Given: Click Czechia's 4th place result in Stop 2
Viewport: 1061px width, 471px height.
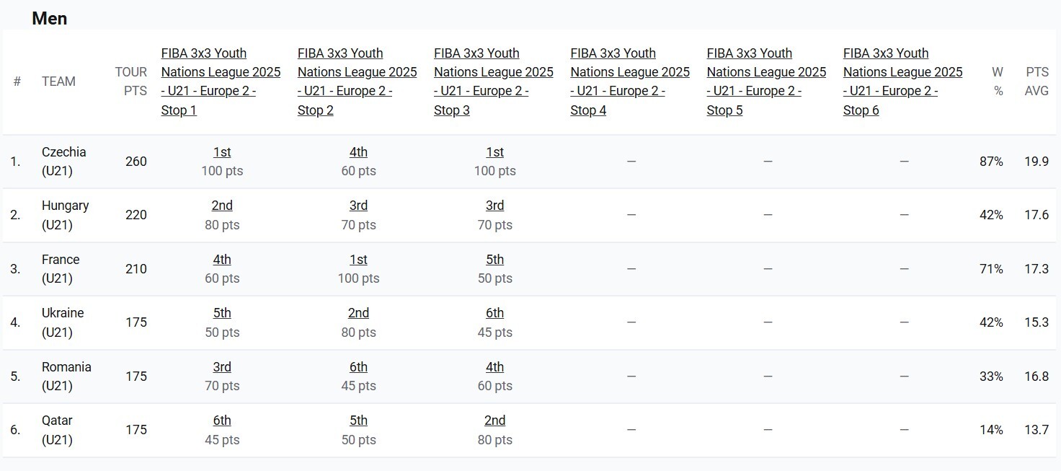Looking at the screenshot, I should pyautogui.click(x=358, y=152).
